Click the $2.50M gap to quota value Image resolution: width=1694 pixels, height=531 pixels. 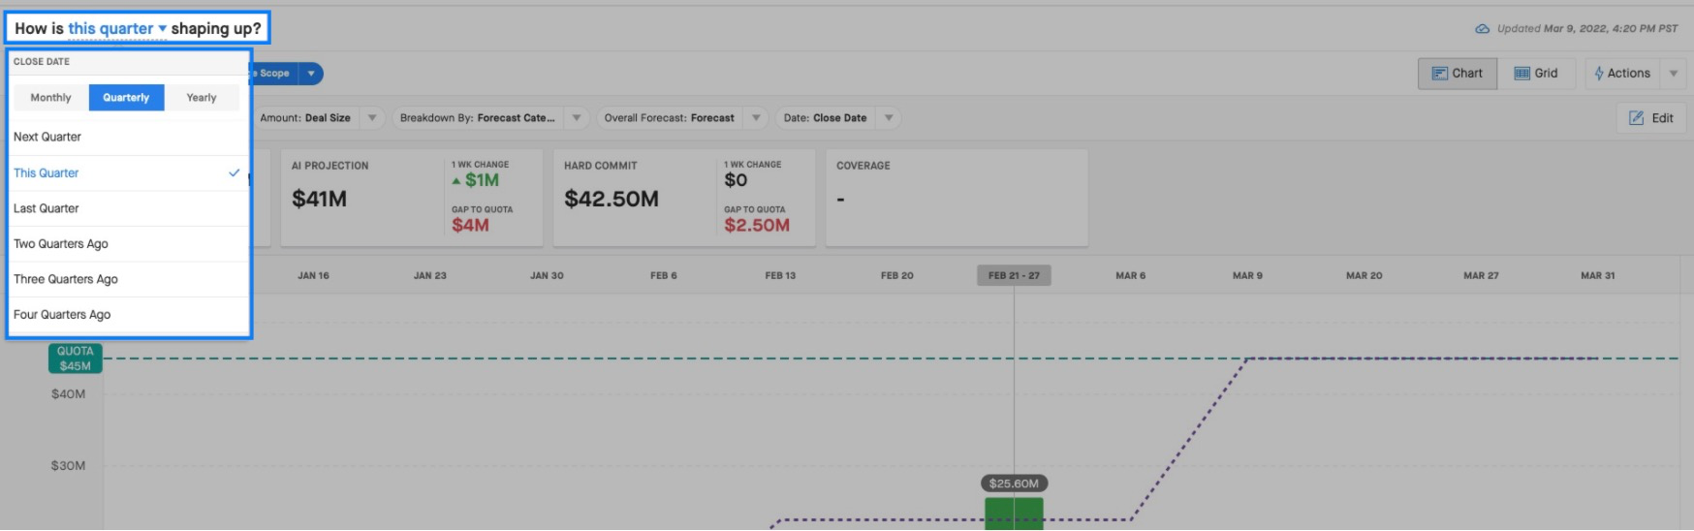click(x=757, y=226)
